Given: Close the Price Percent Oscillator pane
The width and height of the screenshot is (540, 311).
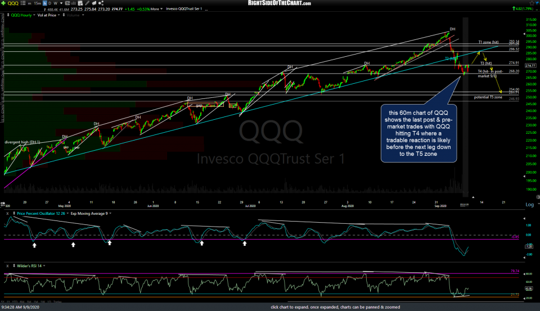Looking at the screenshot, I should pyautogui.click(x=7, y=214).
